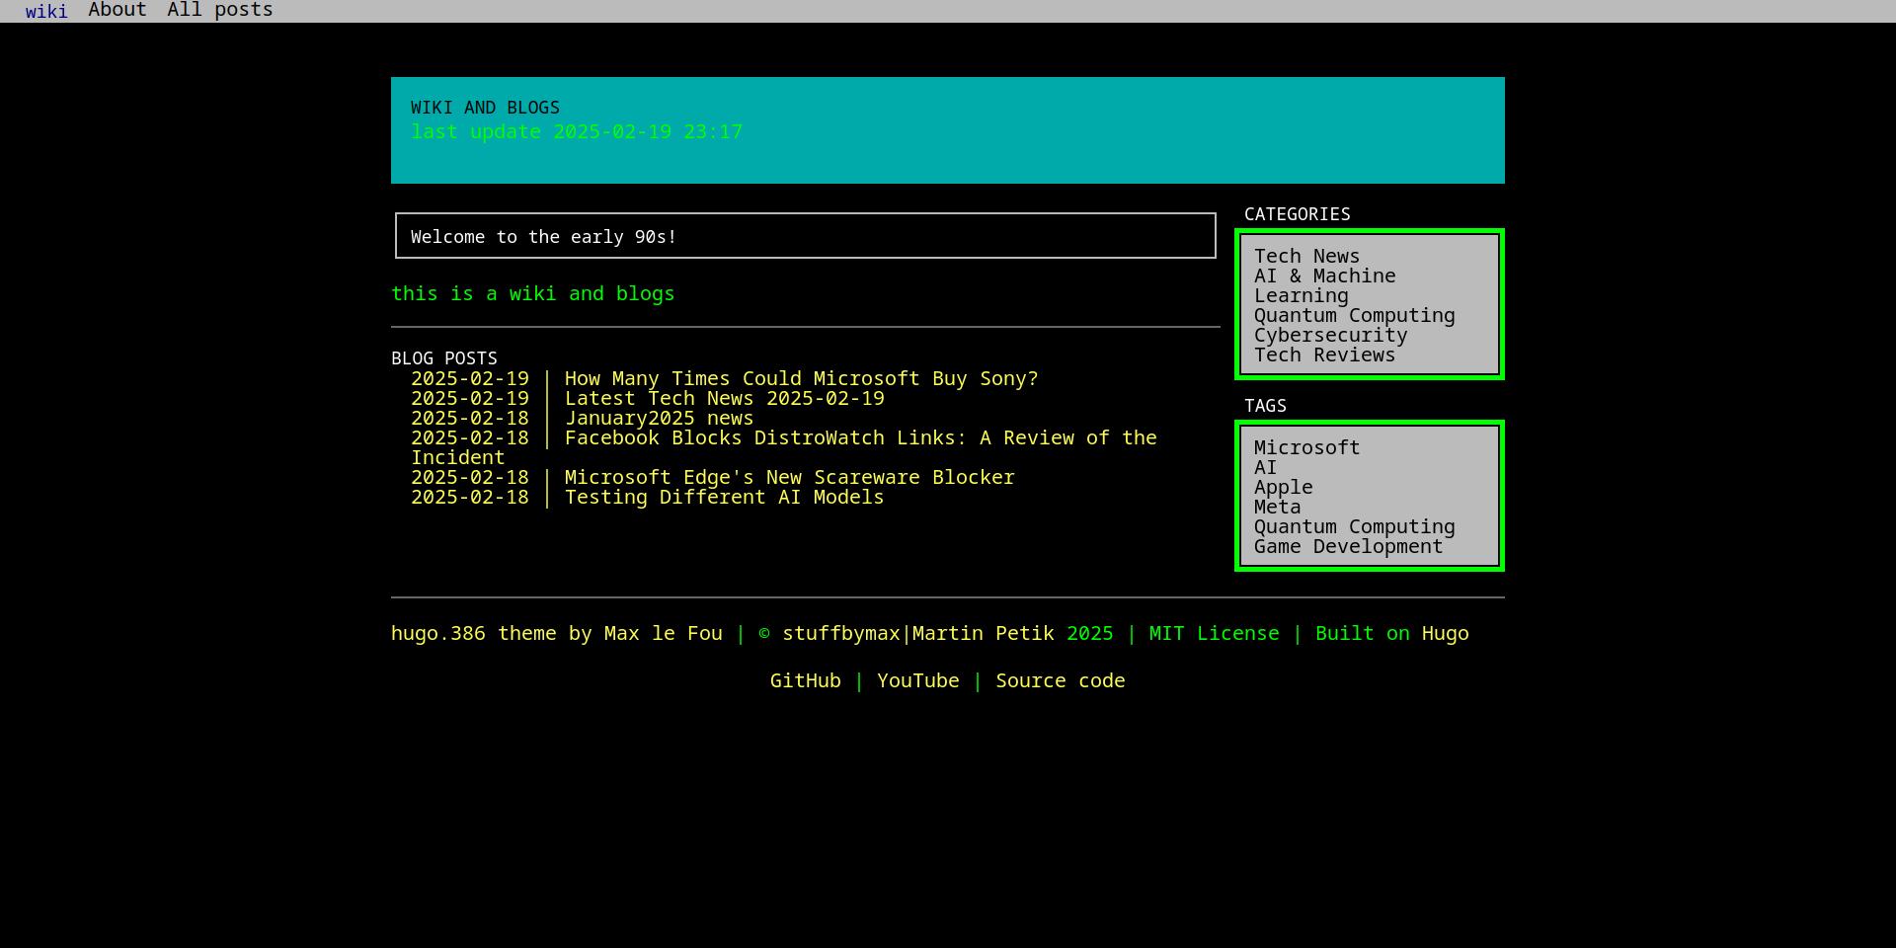Select the Apple tag

pyautogui.click(x=1283, y=487)
